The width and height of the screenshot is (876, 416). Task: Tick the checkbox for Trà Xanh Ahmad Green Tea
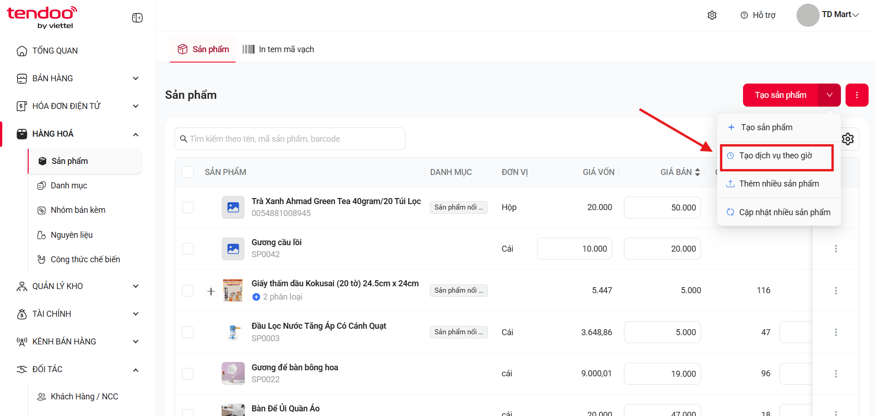[x=188, y=207]
